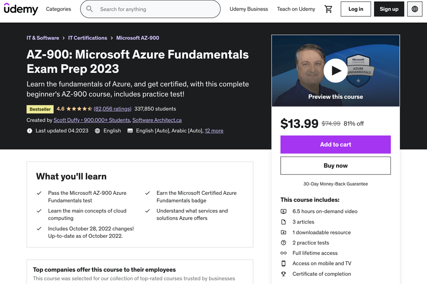The height and width of the screenshot is (284, 427).
Task: Click the 81% off discount text
Action: tap(354, 124)
